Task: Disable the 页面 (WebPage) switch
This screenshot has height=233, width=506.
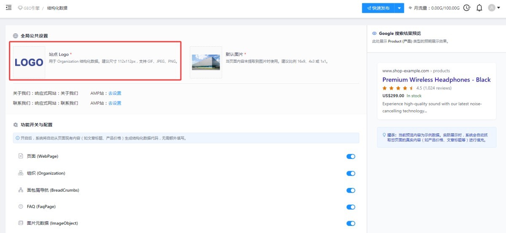Action: (350, 156)
